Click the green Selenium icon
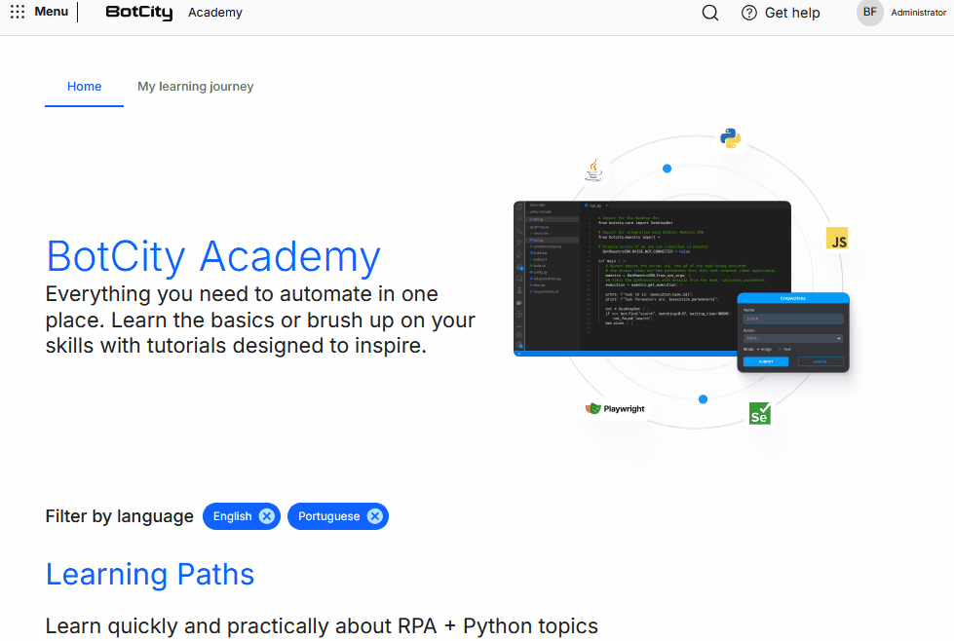The width and height of the screenshot is (954, 641). [759, 413]
